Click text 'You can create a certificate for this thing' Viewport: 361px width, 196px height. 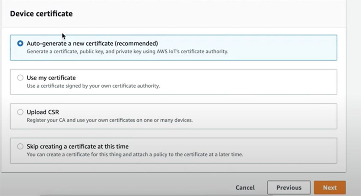click(74, 155)
